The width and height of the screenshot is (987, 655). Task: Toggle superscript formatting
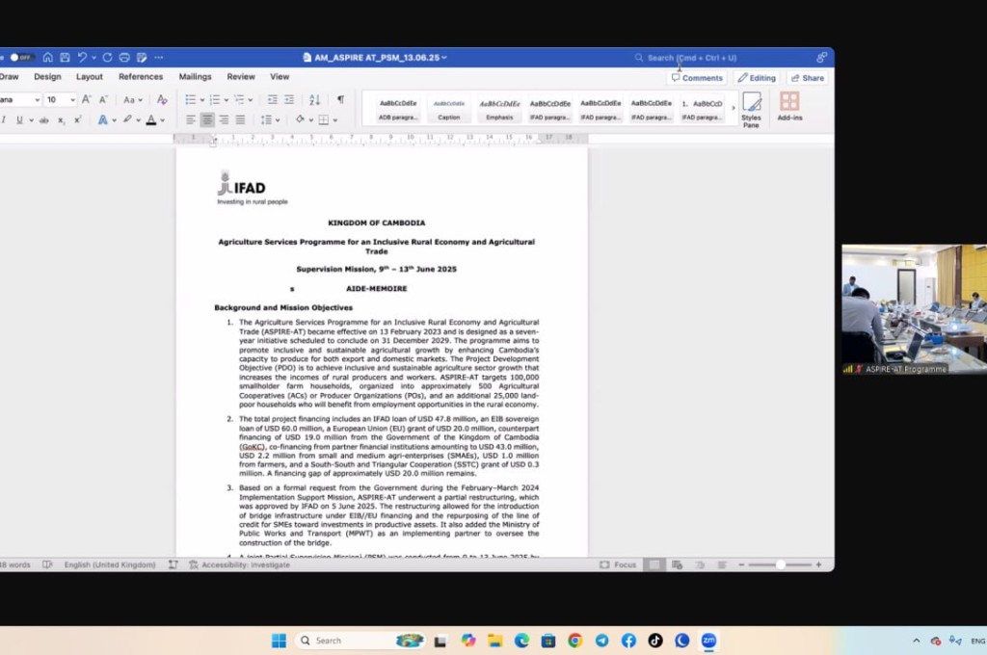point(77,119)
